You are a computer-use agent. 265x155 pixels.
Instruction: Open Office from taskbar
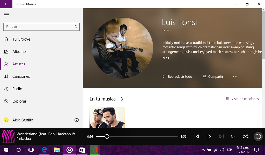(95, 150)
